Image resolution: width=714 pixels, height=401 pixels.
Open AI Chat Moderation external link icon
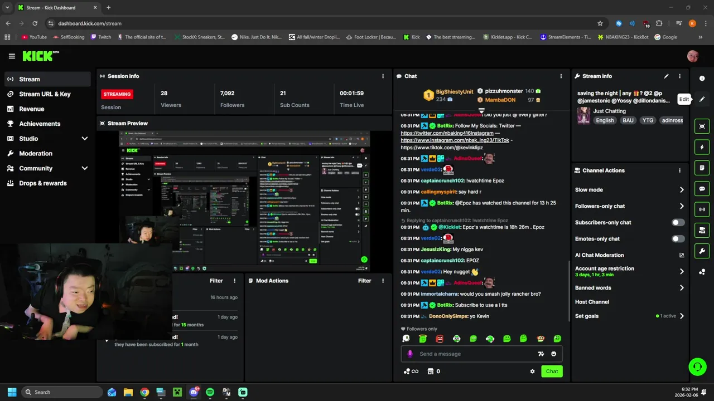click(682, 255)
